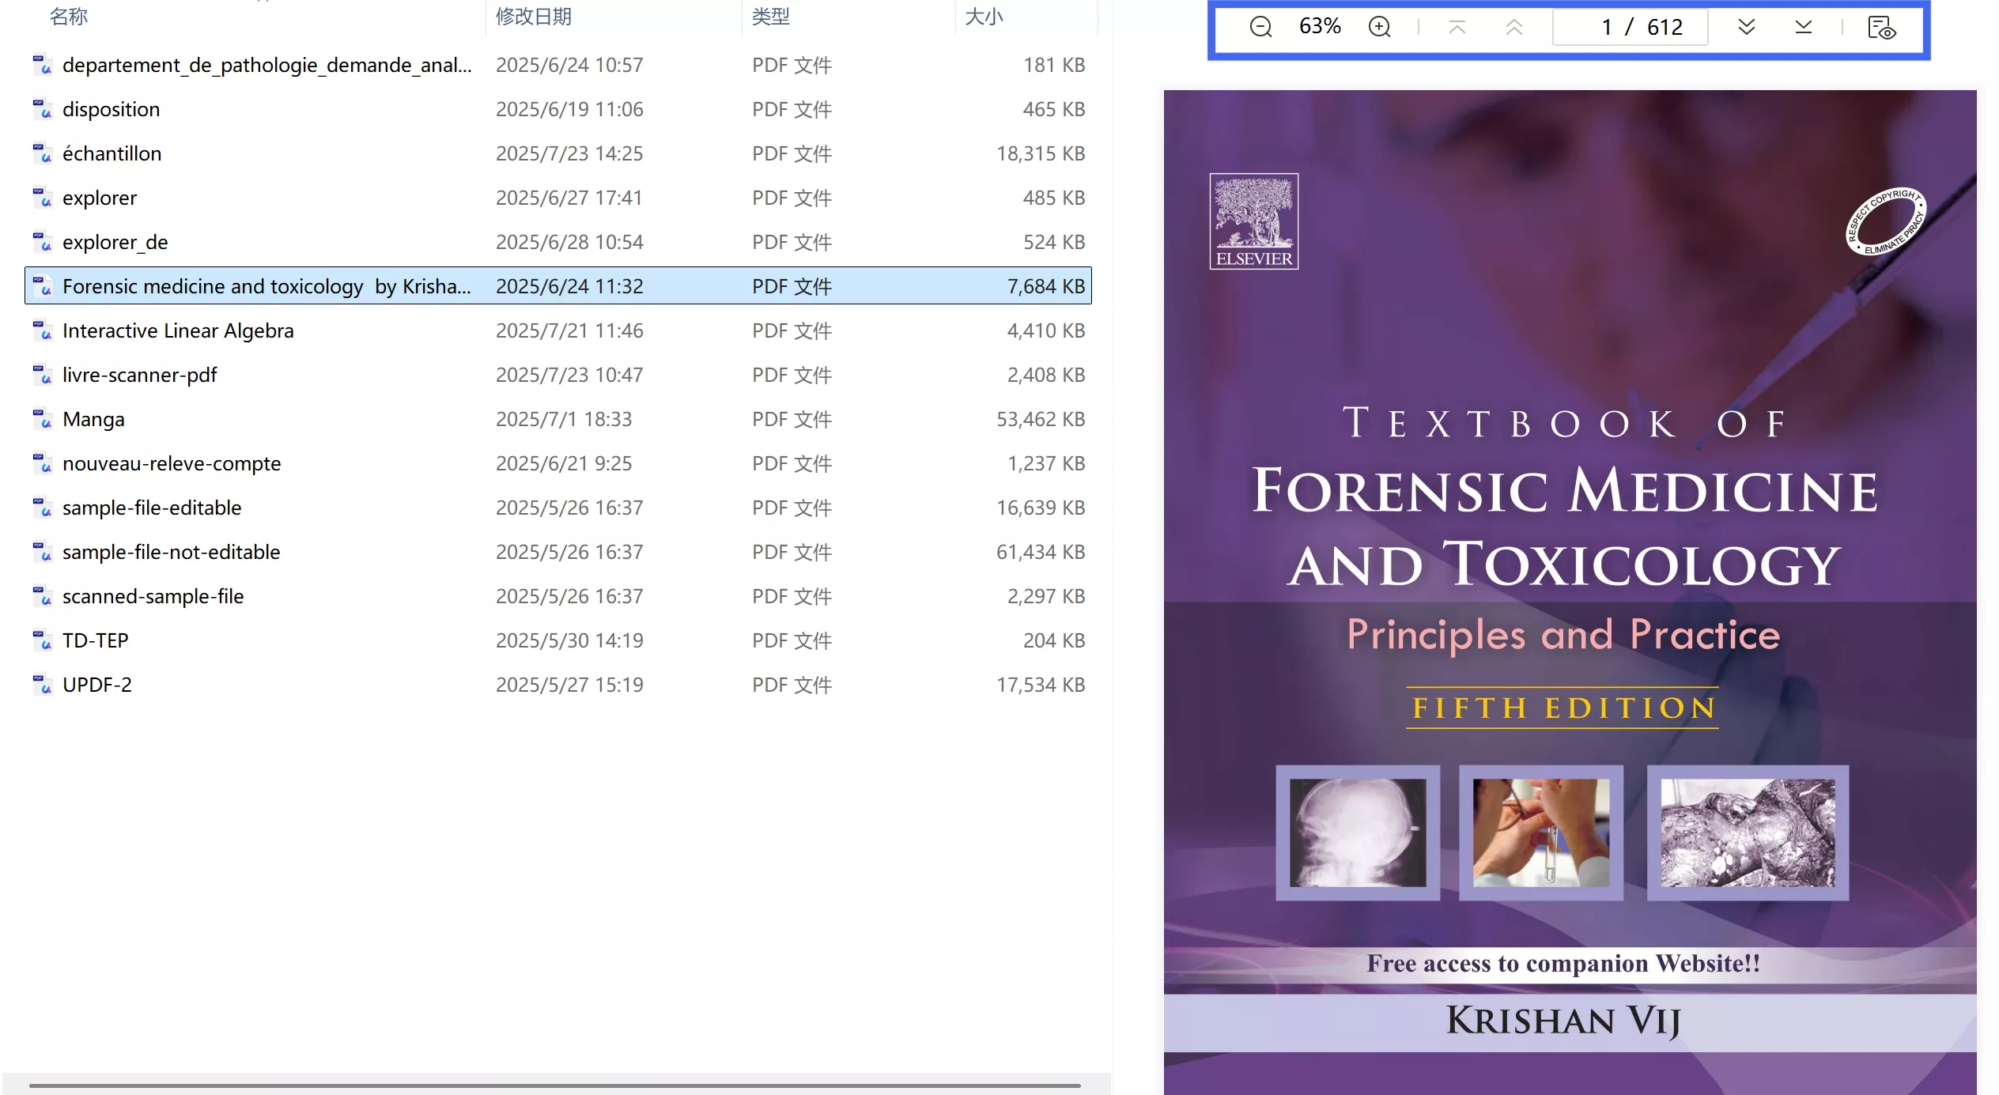Sort files by 修改日期 column header
The width and height of the screenshot is (1999, 1095).
coord(534,16)
